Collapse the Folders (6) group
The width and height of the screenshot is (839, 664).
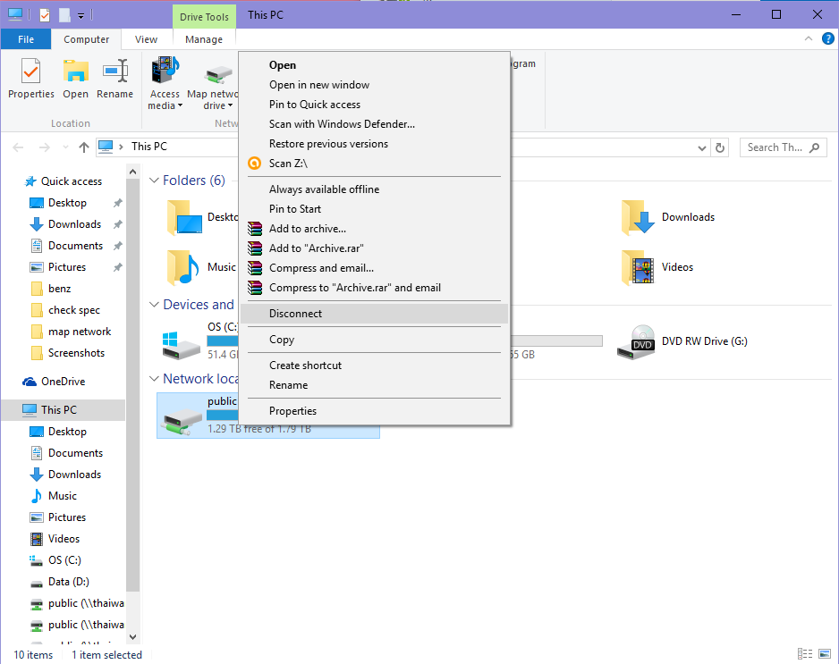point(154,181)
